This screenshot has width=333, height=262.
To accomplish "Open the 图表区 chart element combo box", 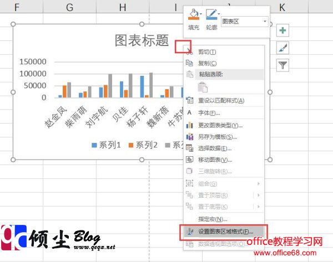I will point(244,22).
